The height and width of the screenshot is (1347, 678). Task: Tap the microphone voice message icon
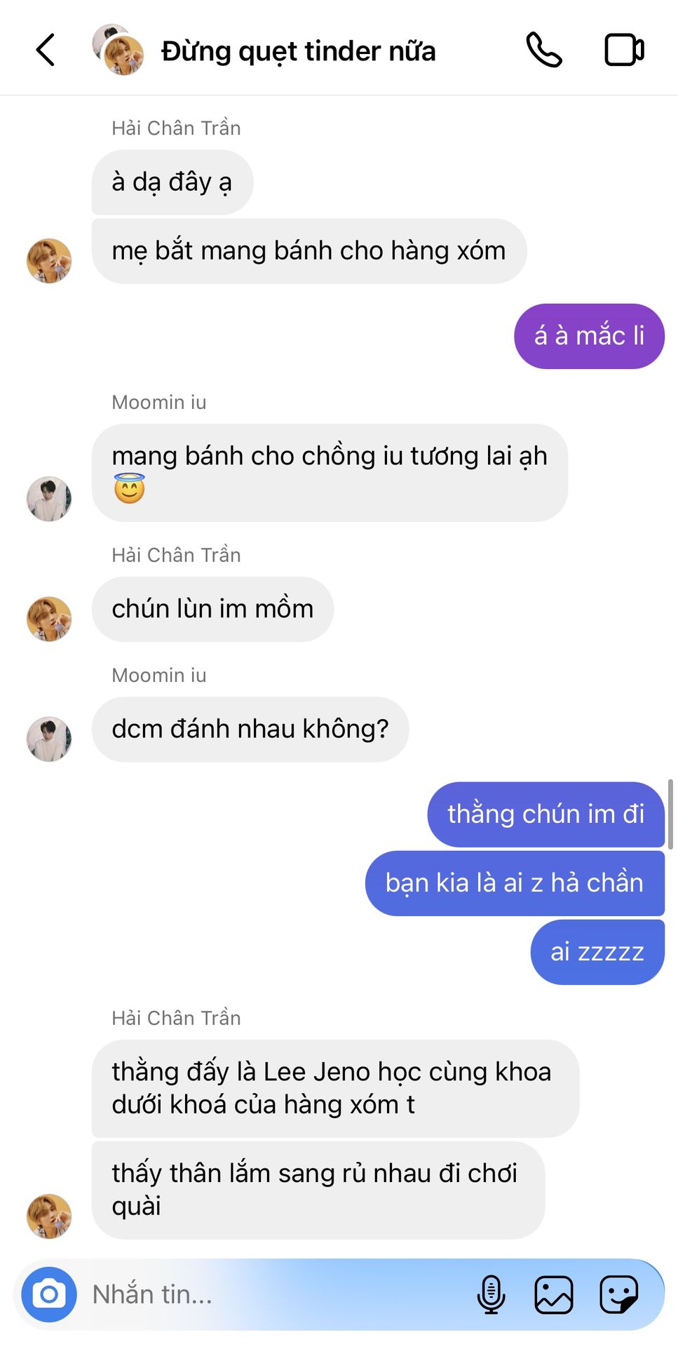point(491,1294)
